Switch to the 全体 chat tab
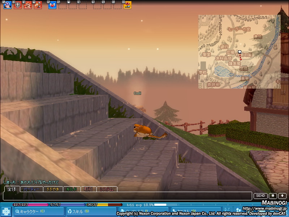This screenshot has height=217, width=289. 12,189
